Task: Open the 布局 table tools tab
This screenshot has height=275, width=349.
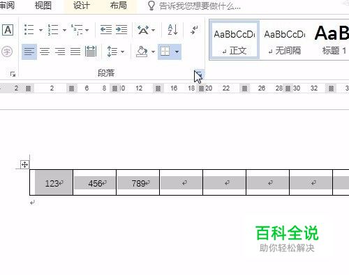Action: [x=119, y=6]
